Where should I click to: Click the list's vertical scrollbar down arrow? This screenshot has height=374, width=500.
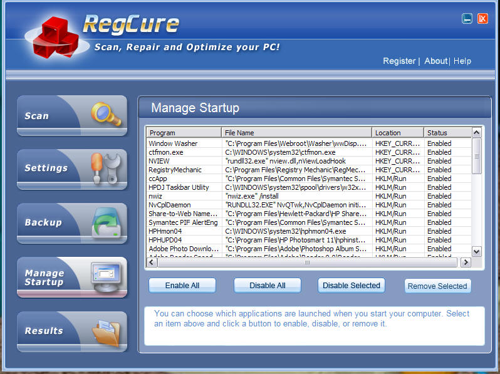click(x=476, y=251)
